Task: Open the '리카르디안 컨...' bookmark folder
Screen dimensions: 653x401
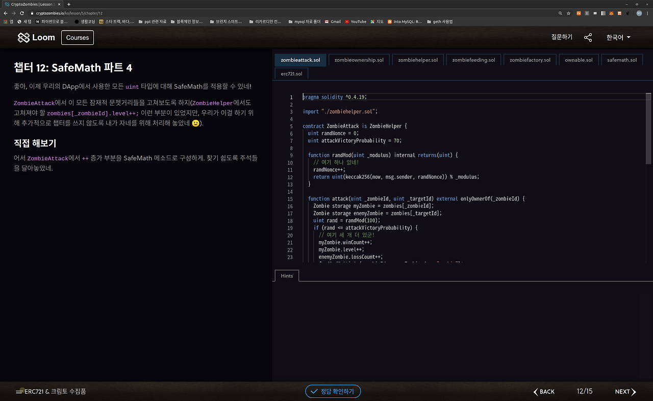Action: (x=265, y=22)
